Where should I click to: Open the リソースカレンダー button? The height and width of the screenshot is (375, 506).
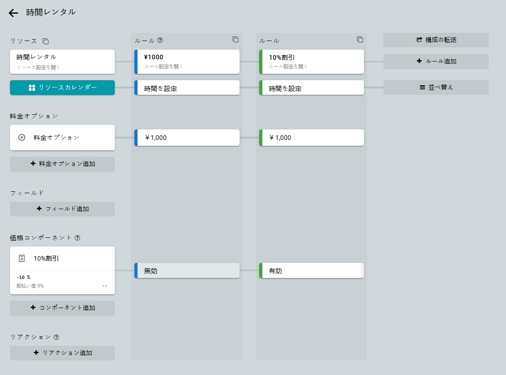(62, 87)
